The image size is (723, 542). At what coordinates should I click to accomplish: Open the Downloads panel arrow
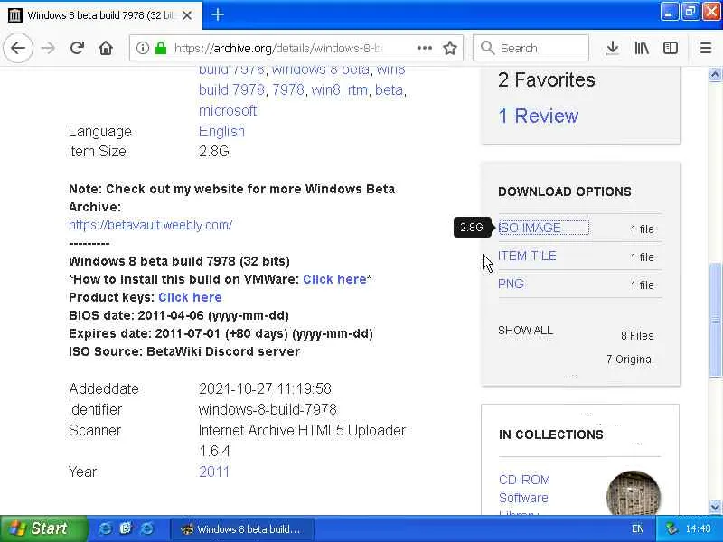[x=613, y=48]
